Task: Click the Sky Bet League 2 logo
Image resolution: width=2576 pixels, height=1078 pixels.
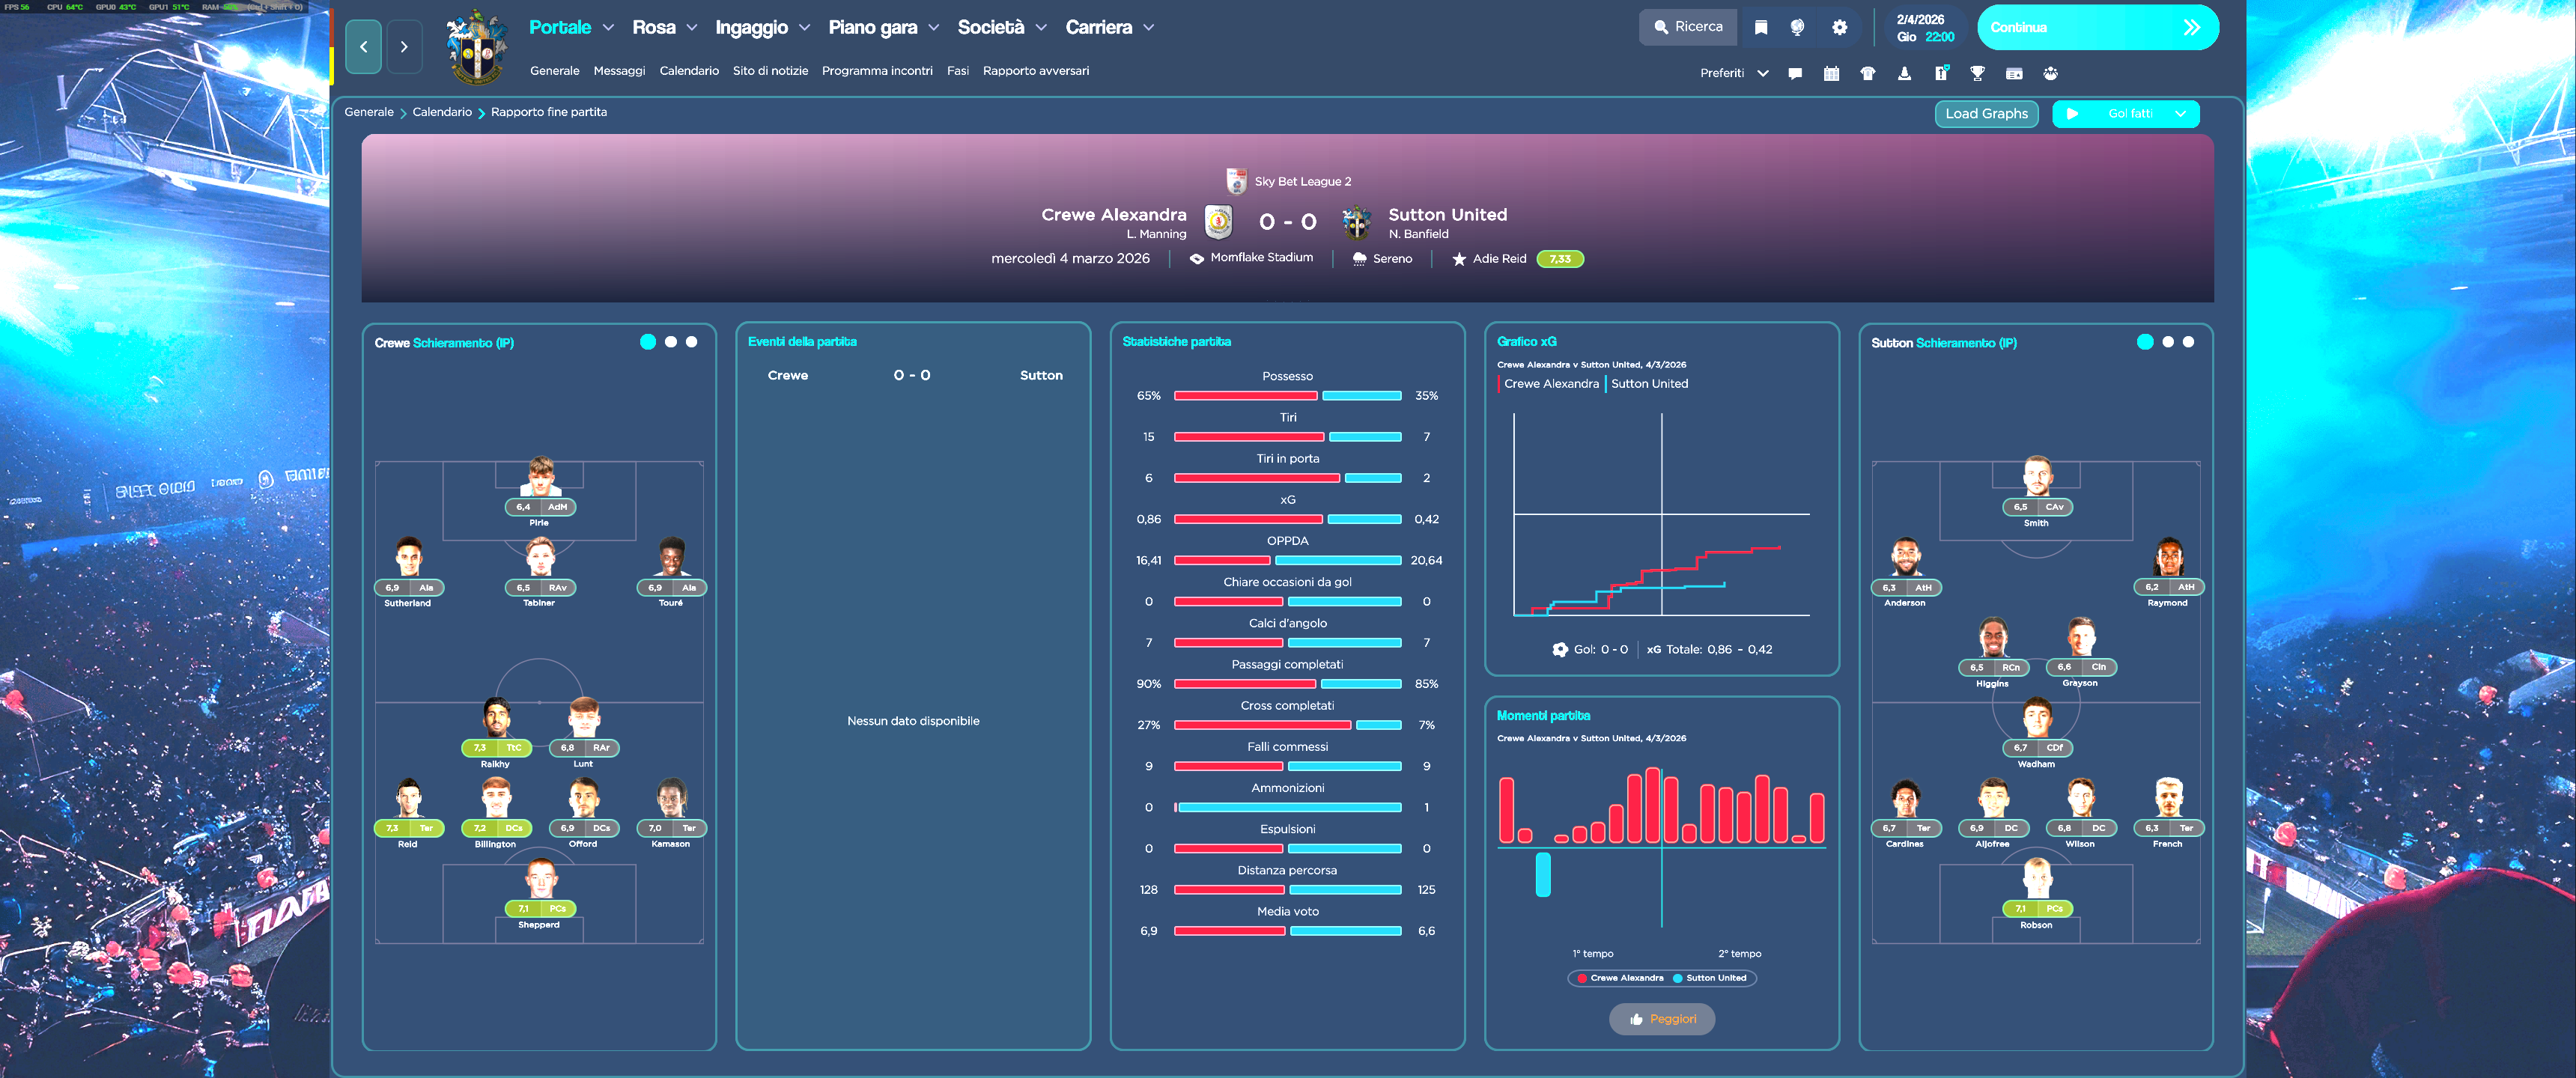Action: [1236, 181]
